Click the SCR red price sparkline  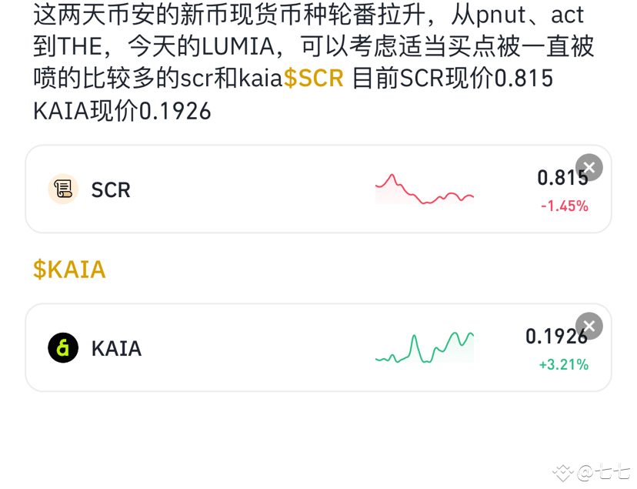click(x=425, y=189)
